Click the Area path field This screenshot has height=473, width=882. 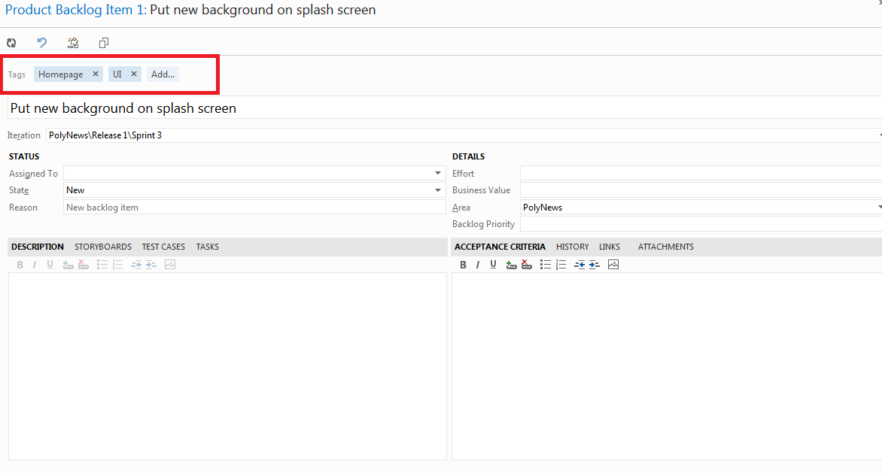(x=701, y=208)
